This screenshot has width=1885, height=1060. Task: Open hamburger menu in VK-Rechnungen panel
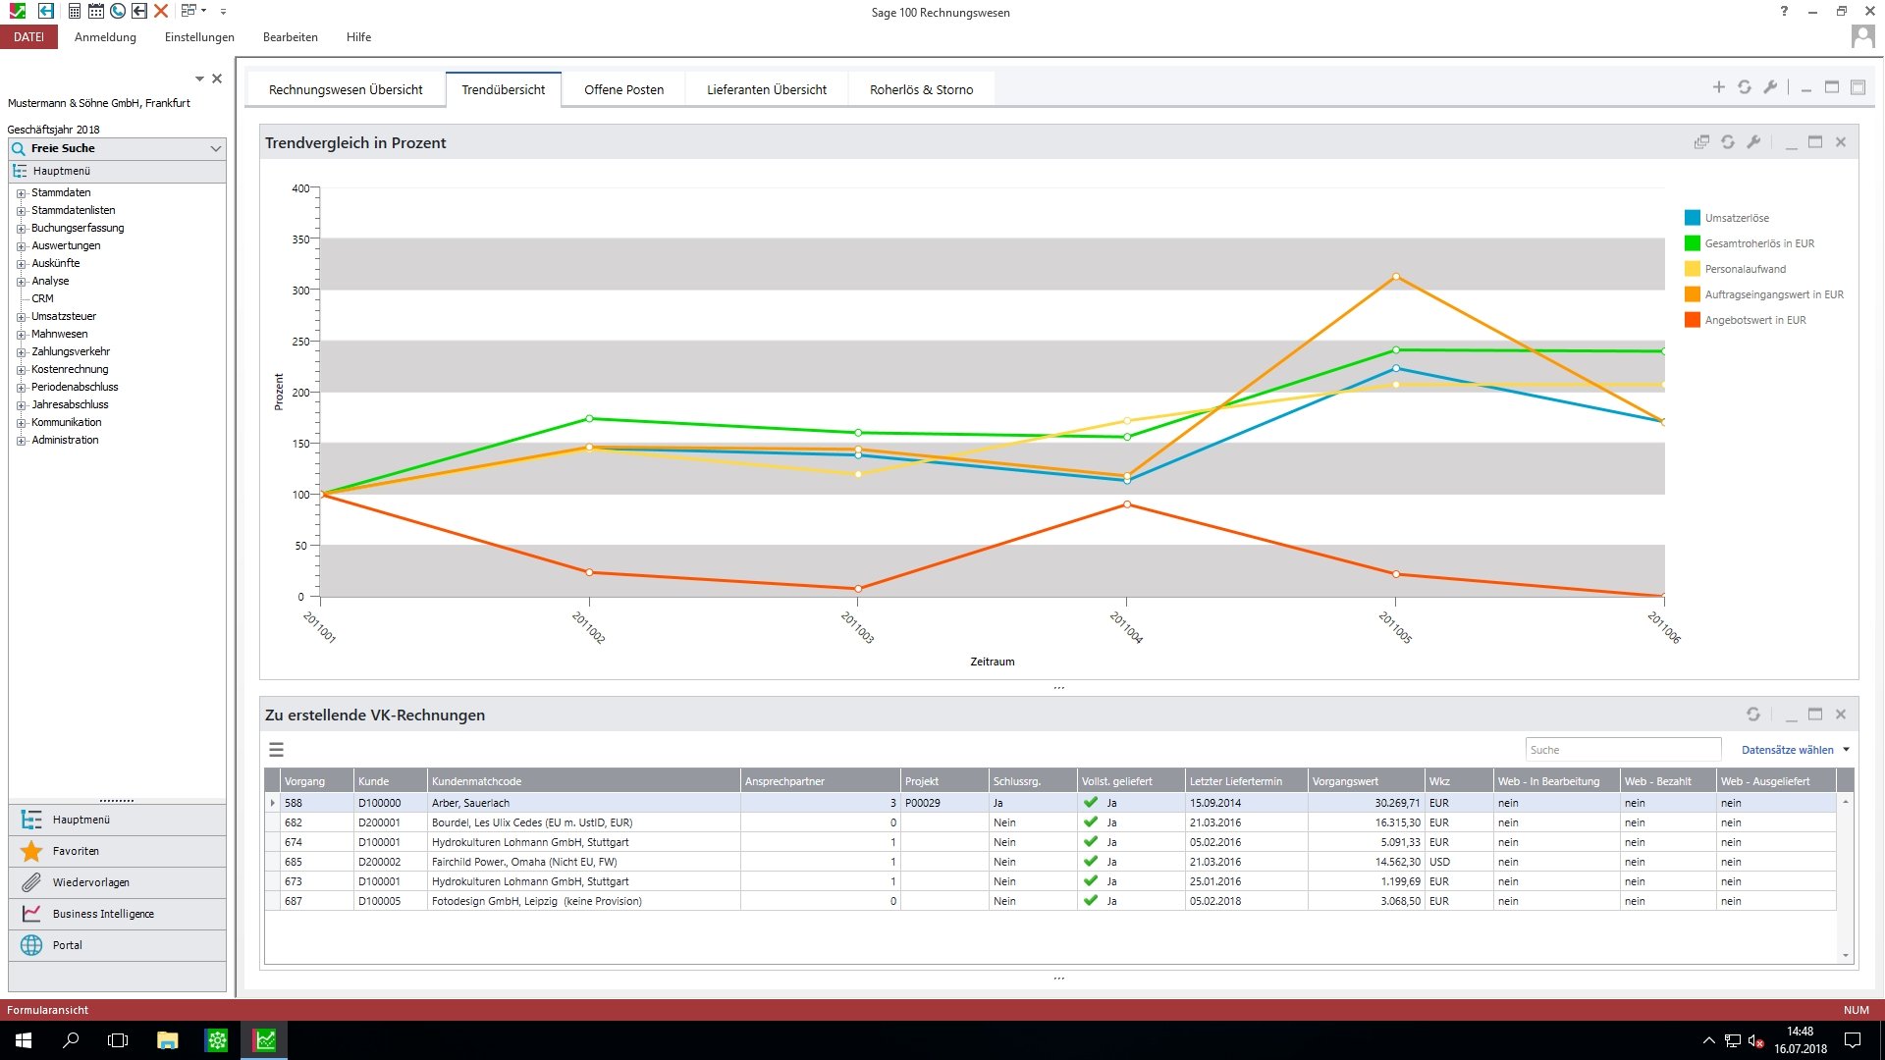tap(276, 750)
